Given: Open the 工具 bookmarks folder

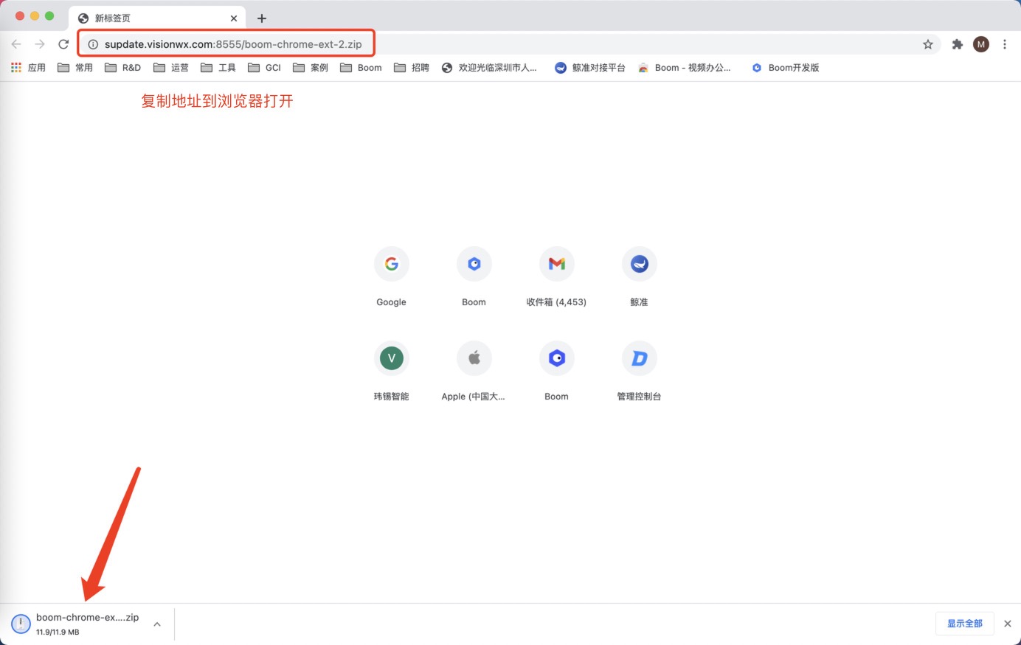Looking at the screenshot, I should [x=218, y=67].
